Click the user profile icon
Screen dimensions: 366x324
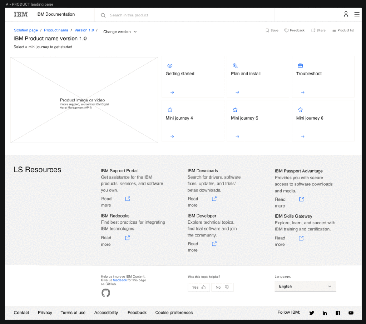tap(346, 14)
